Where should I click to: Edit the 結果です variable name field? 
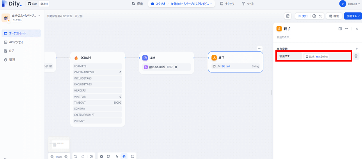pos(289,56)
